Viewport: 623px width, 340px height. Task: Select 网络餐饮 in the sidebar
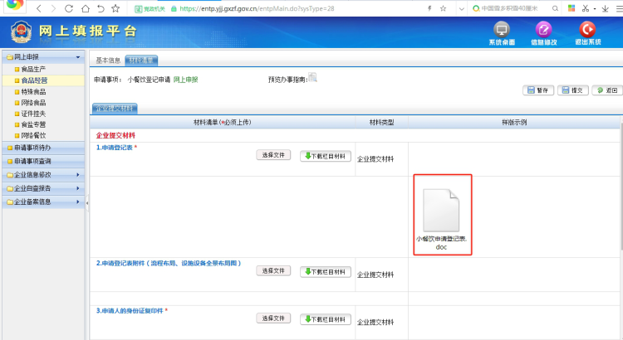tap(34, 134)
